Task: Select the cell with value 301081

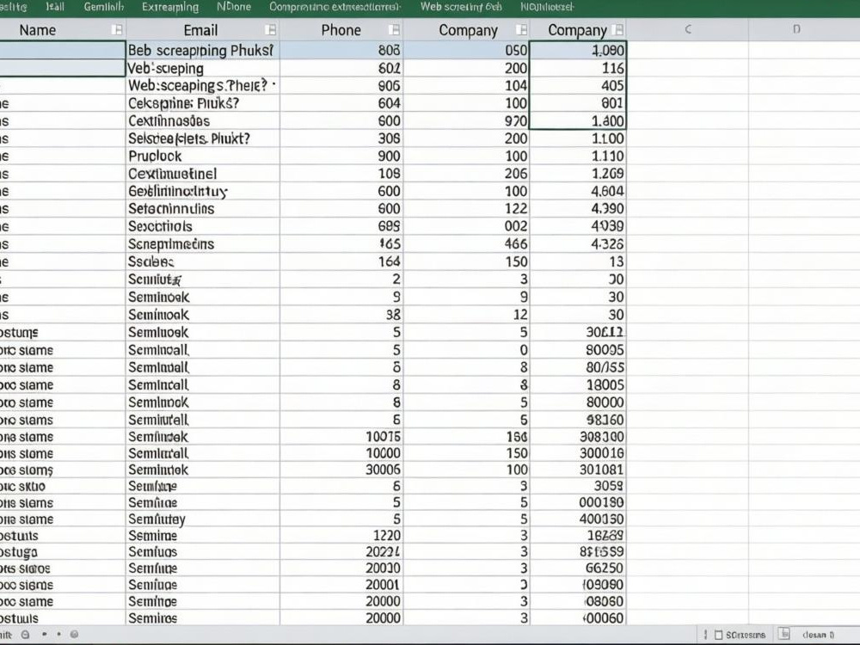Action: point(578,470)
